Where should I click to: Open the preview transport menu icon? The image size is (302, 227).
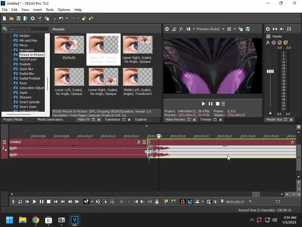223,104
